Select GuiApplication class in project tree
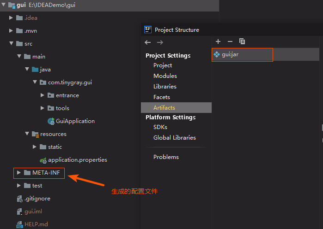323x229 pixels. tap(75, 121)
